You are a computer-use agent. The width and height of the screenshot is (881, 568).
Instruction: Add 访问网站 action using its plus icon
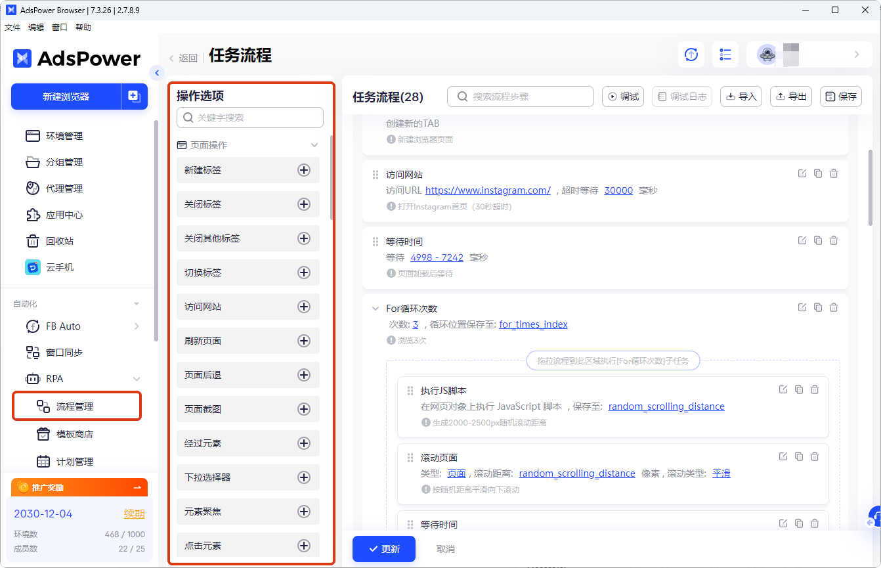pyautogui.click(x=303, y=307)
